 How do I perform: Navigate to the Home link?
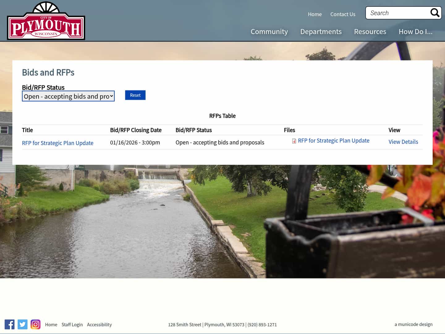point(315,14)
